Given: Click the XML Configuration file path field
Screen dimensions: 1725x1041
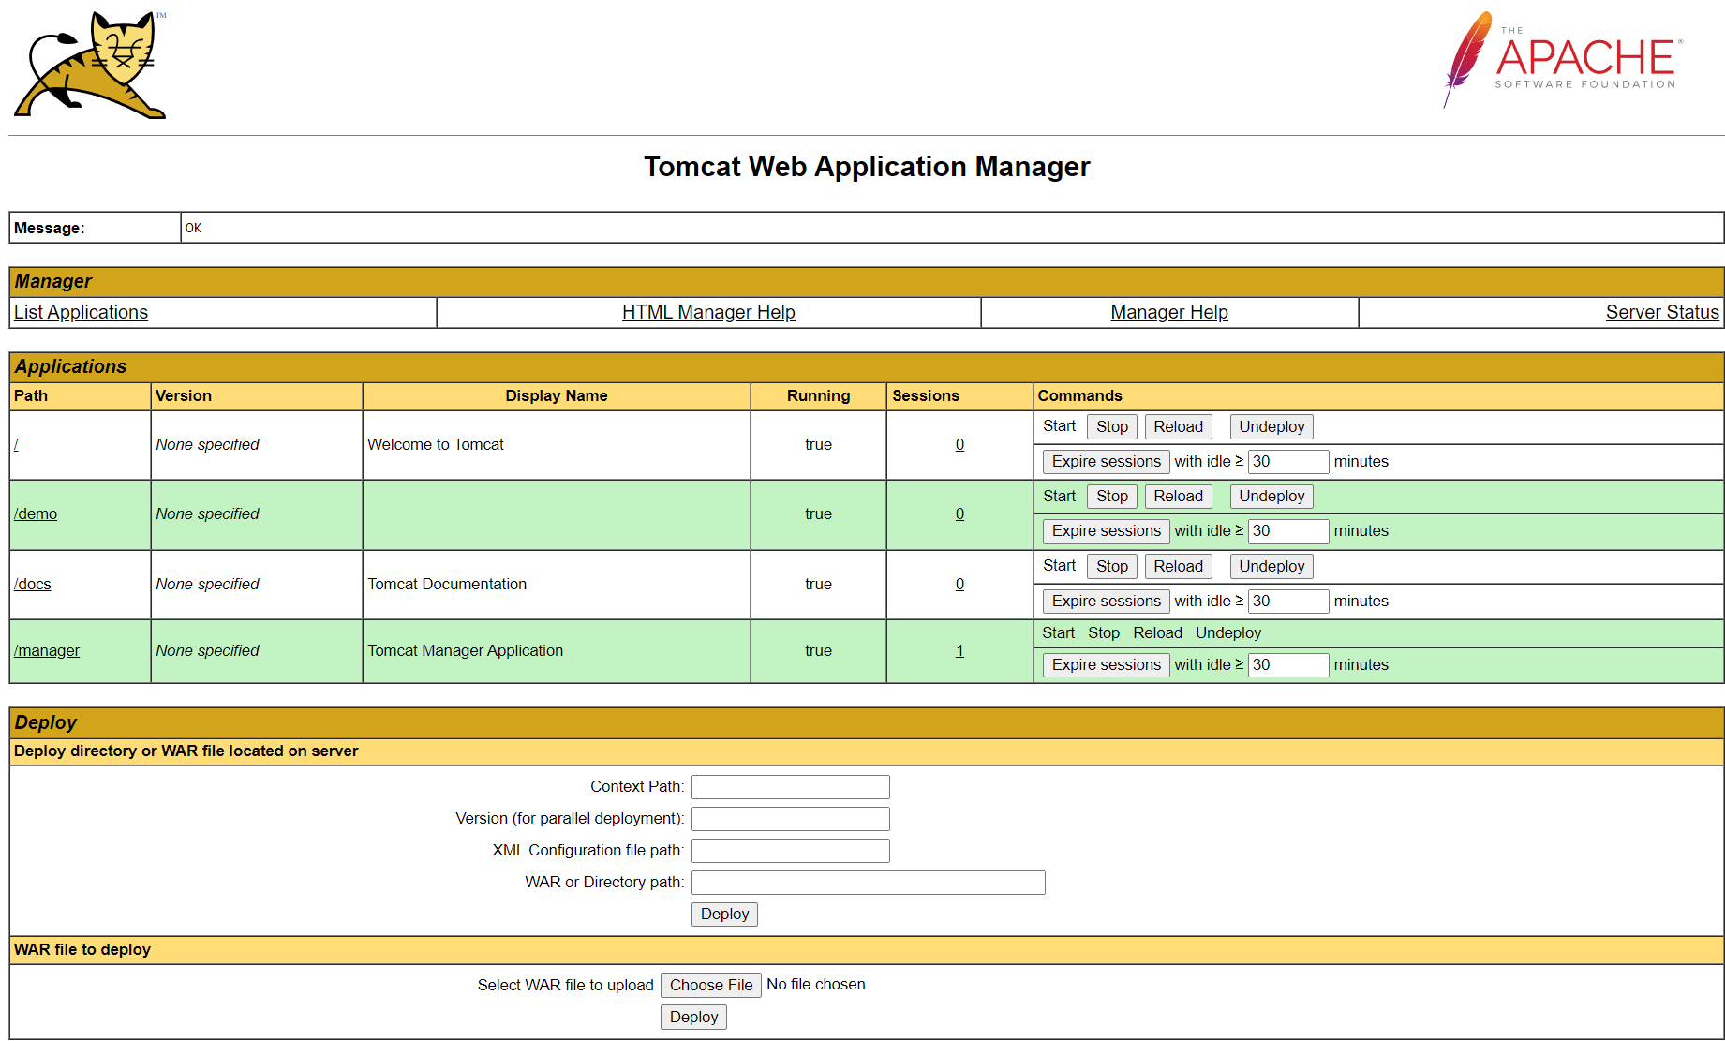Looking at the screenshot, I should click(x=790, y=850).
